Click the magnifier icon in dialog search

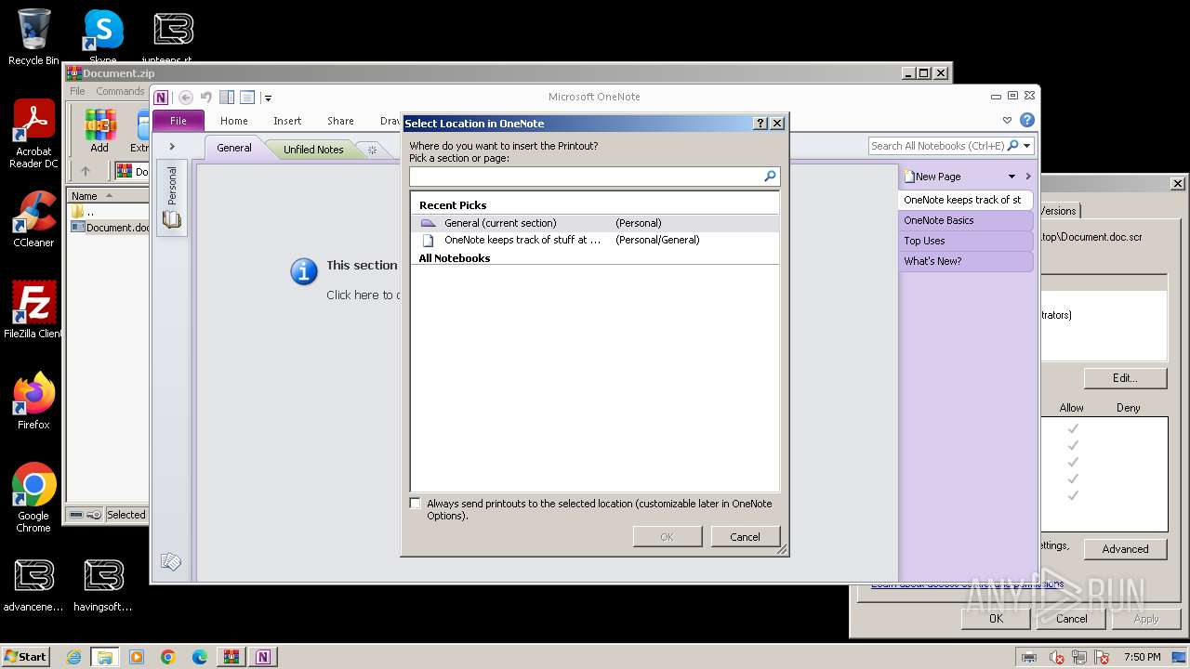pos(770,176)
